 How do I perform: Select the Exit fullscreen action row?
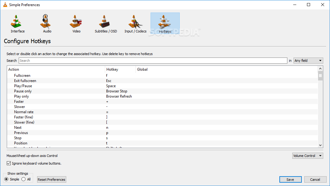[162, 81]
